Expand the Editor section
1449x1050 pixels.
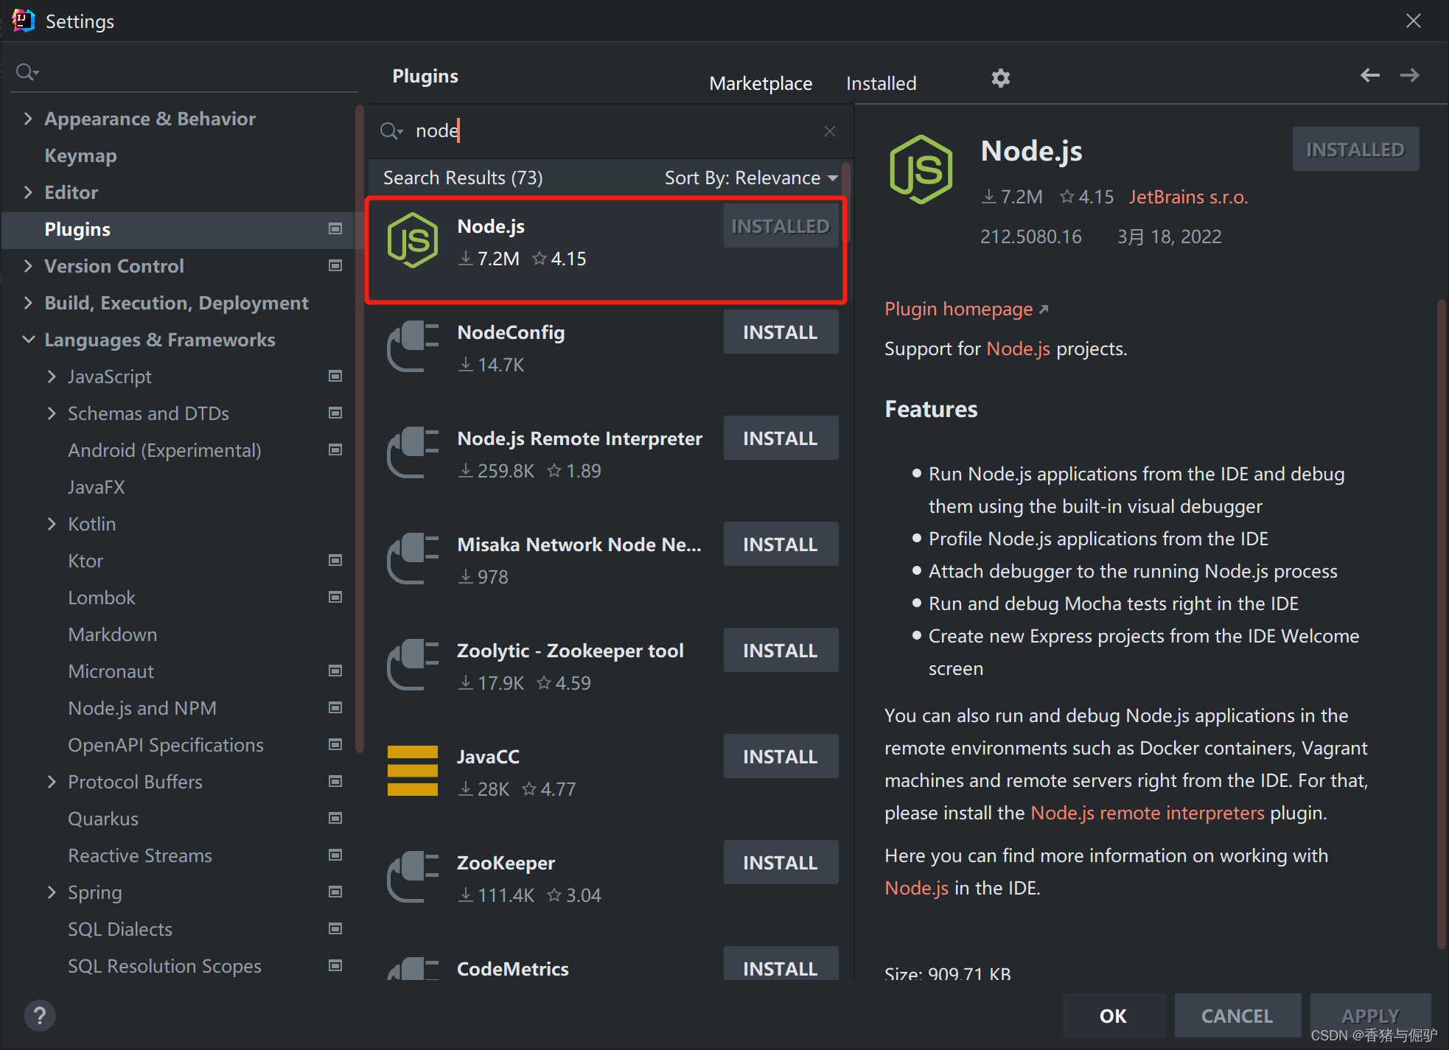pos(28,192)
